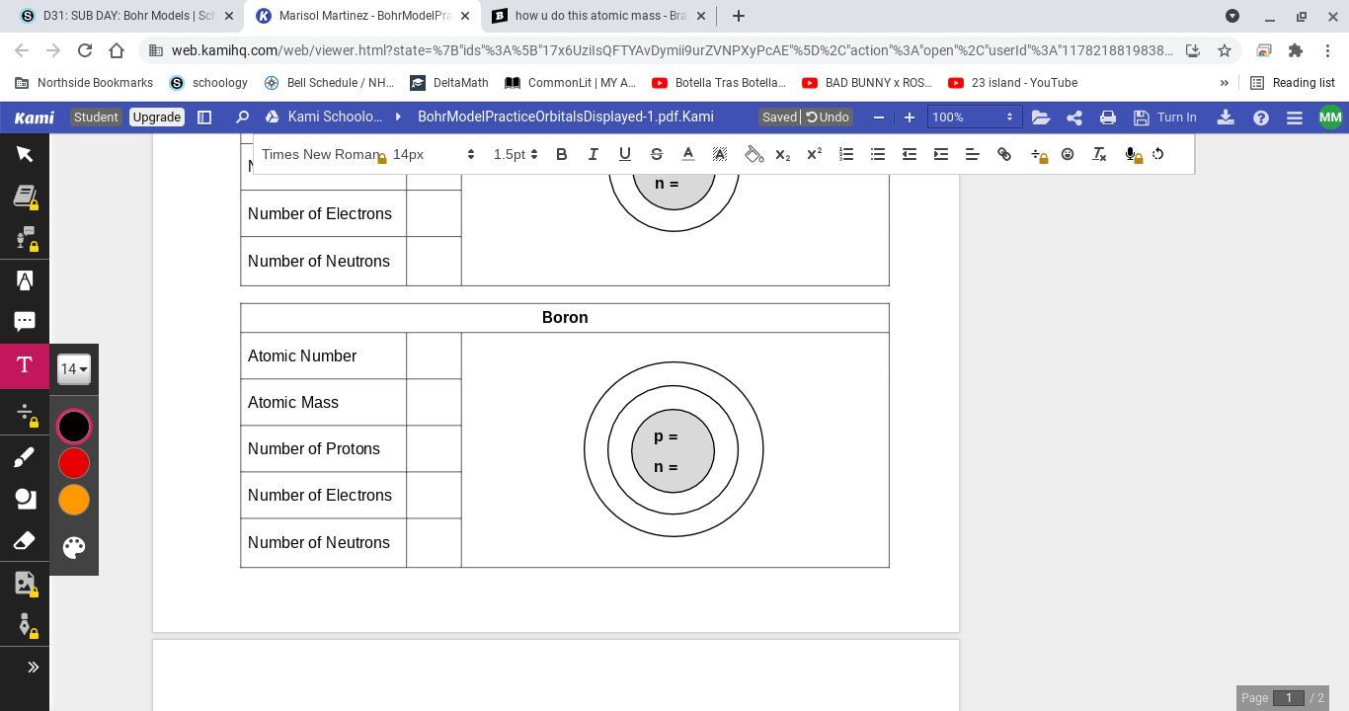This screenshot has width=1349, height=711.
Task: Open the font size 14 dropdown in sidebar
Action: [74, 369]
